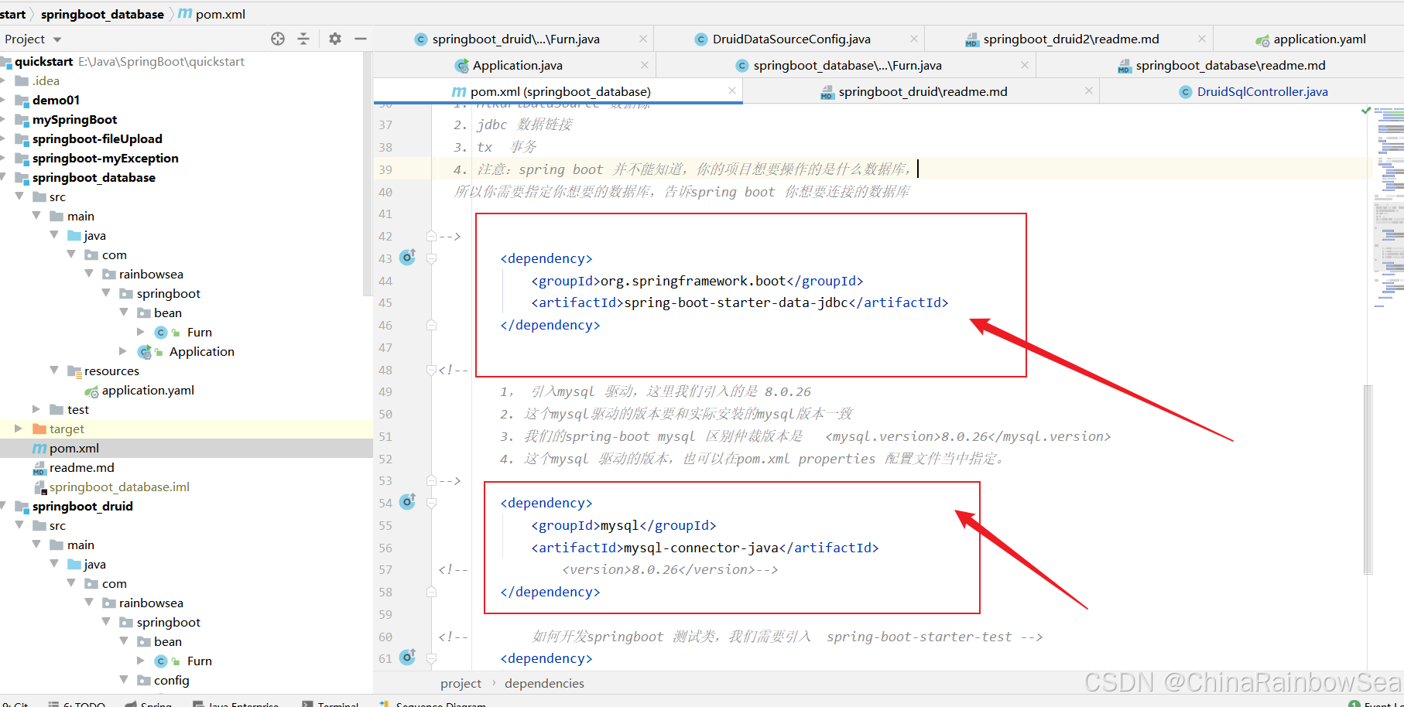1404x707 pixels.
Task: Click line number 39 in gutter
Action: 385,169
